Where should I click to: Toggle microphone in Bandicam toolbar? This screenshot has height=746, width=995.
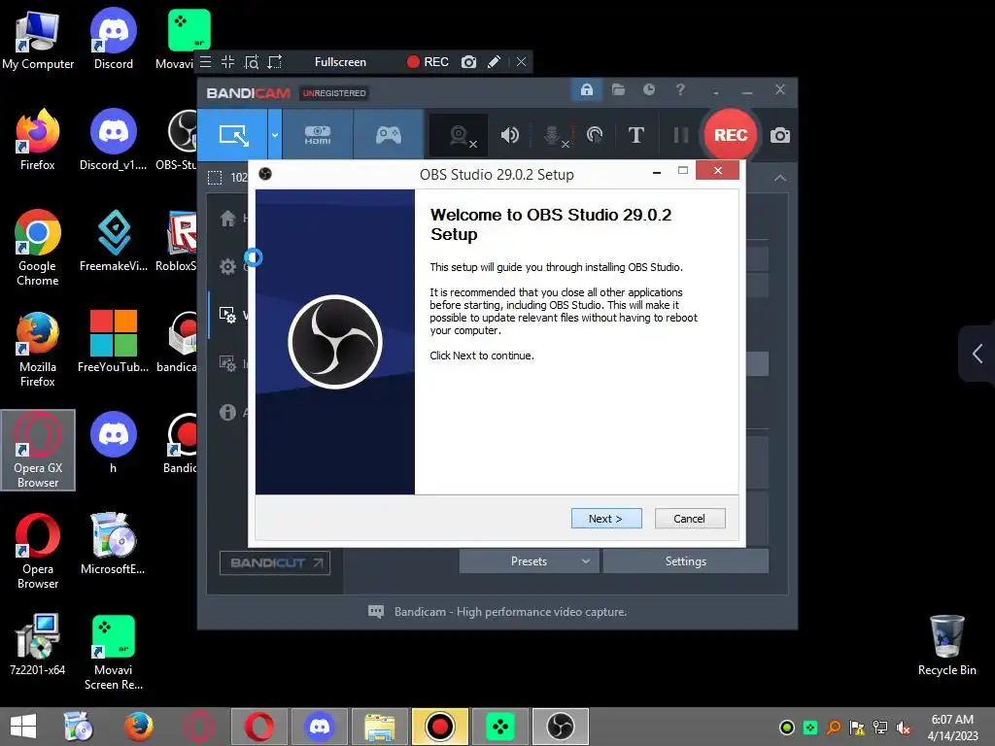point(554,135)
